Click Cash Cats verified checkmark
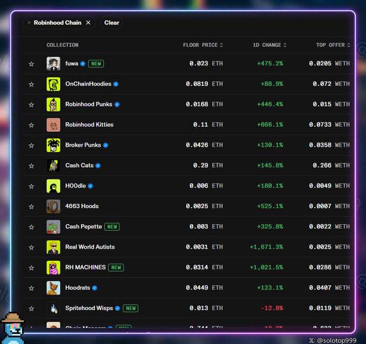This screenshot has height=344, width=366. click(98, 166)
